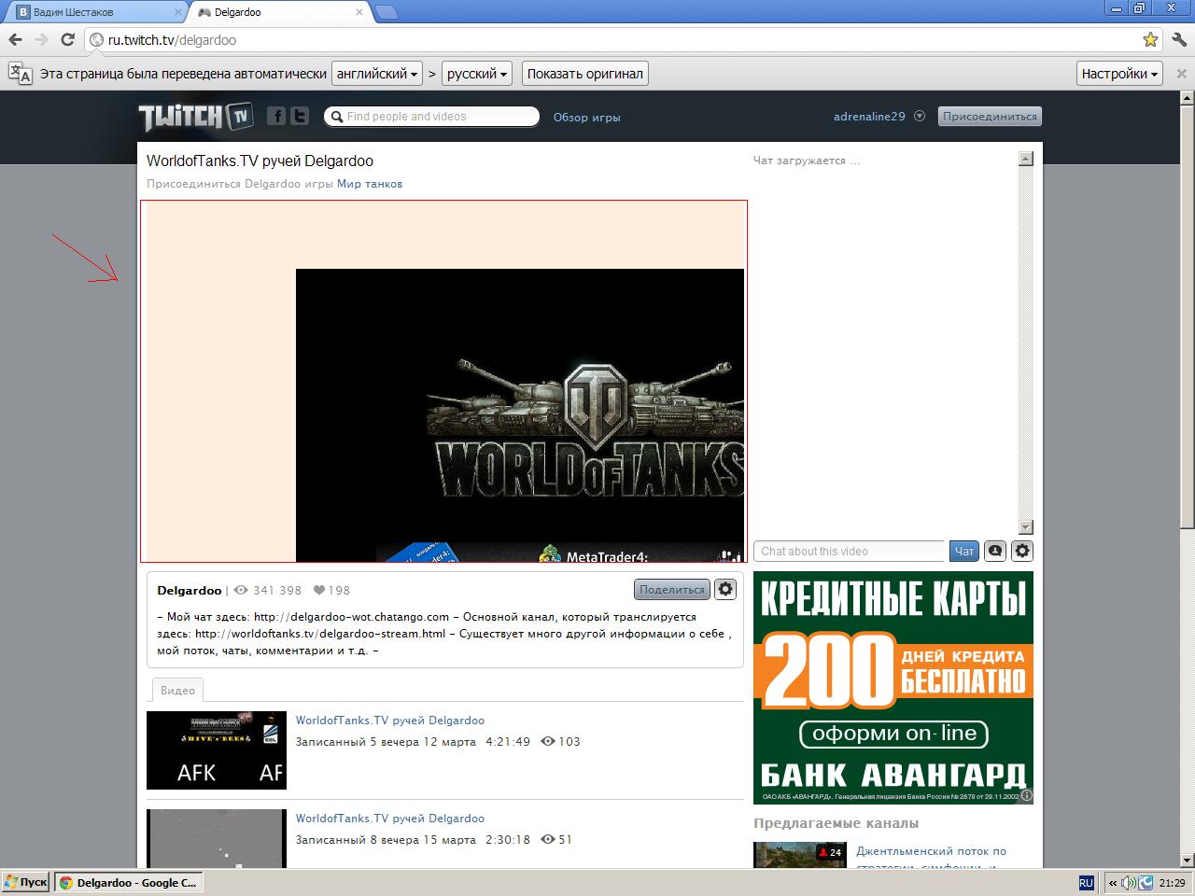The width and height of the screenshot is (1195, 896).
Task: Bookmark this page with the star icon
Action: tap(1150, 40)
